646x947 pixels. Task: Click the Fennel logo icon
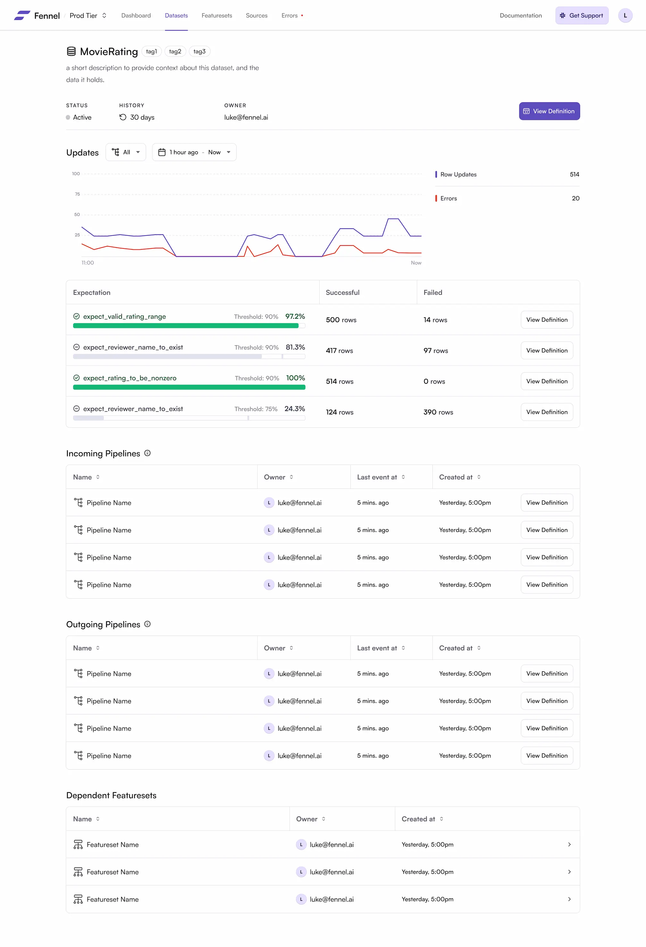pyautogui.click(x=22, y=15)
